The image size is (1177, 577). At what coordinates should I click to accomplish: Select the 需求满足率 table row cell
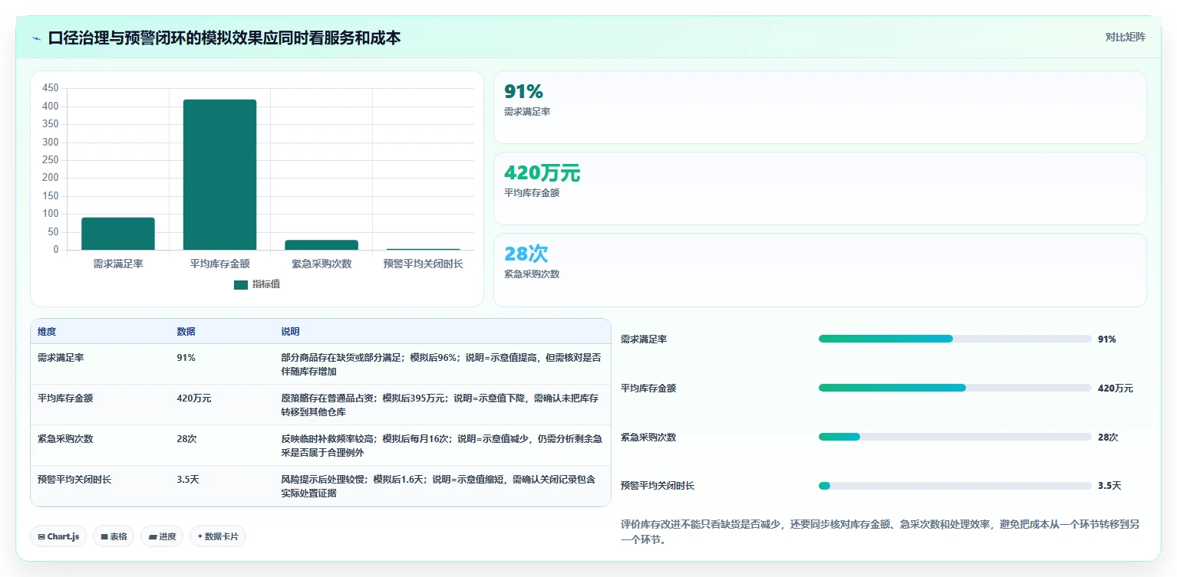[x=62, y=358]
